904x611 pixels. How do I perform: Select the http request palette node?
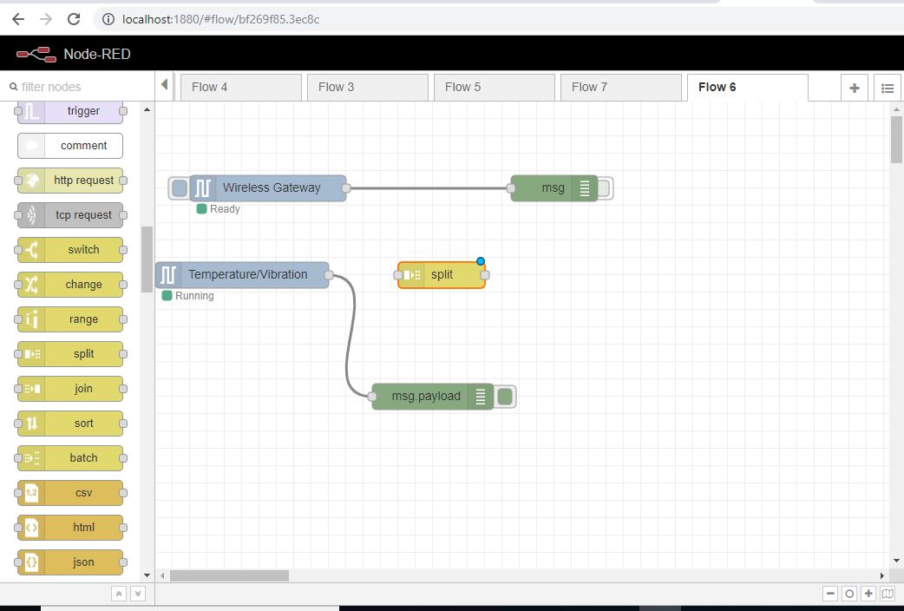pyautogui.click(x=70, y=180)
